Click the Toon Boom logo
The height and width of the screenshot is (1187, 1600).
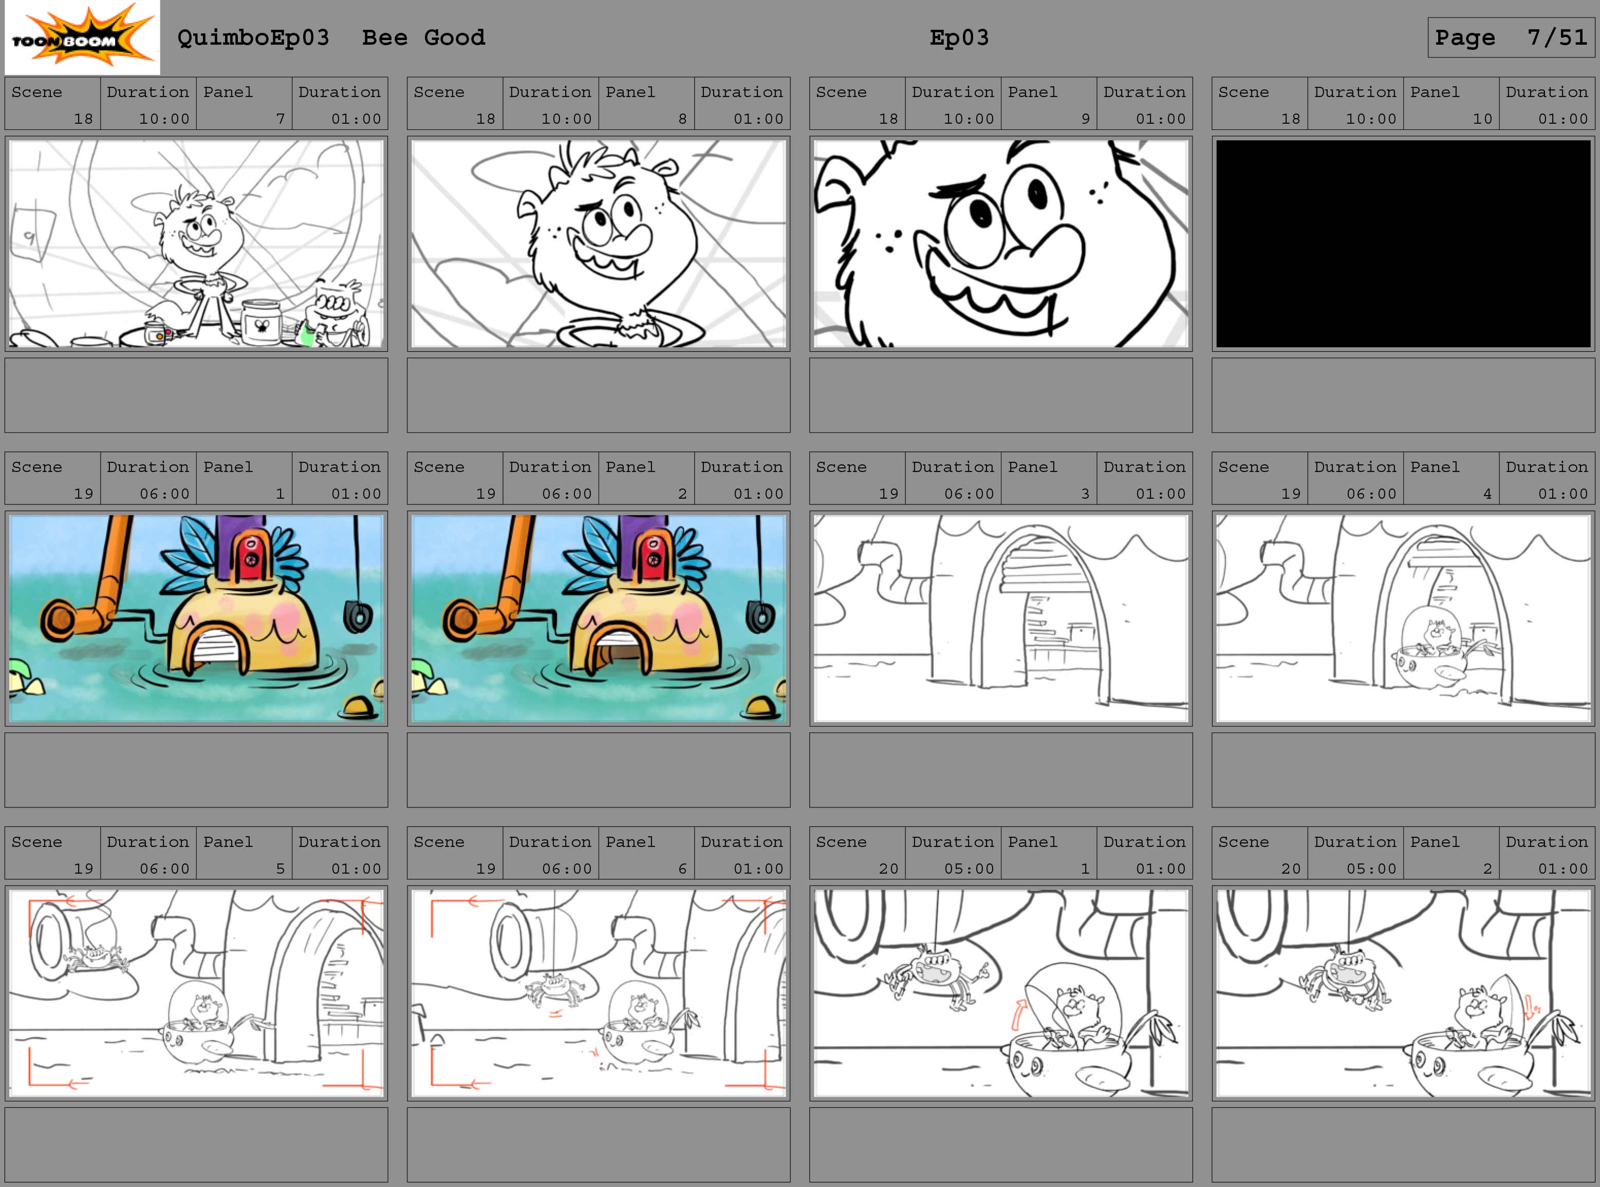82,37
